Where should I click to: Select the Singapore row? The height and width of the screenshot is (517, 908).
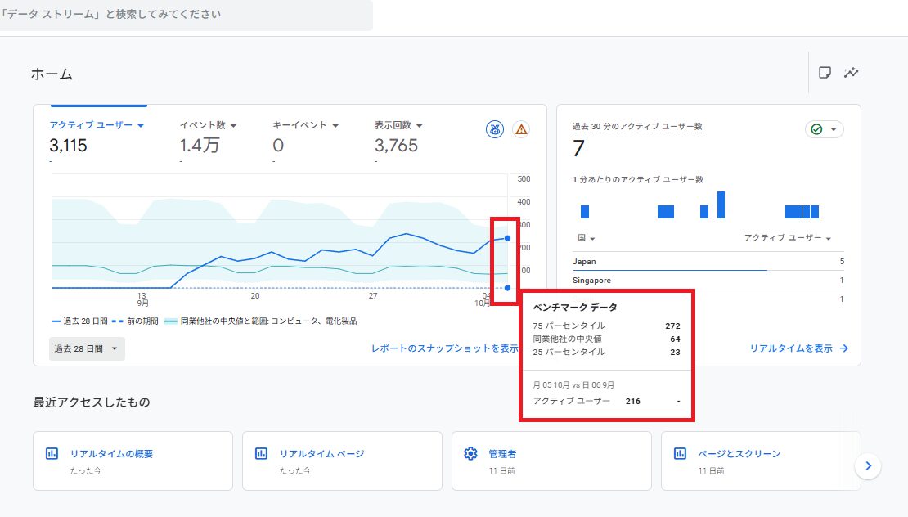point(708,281)
